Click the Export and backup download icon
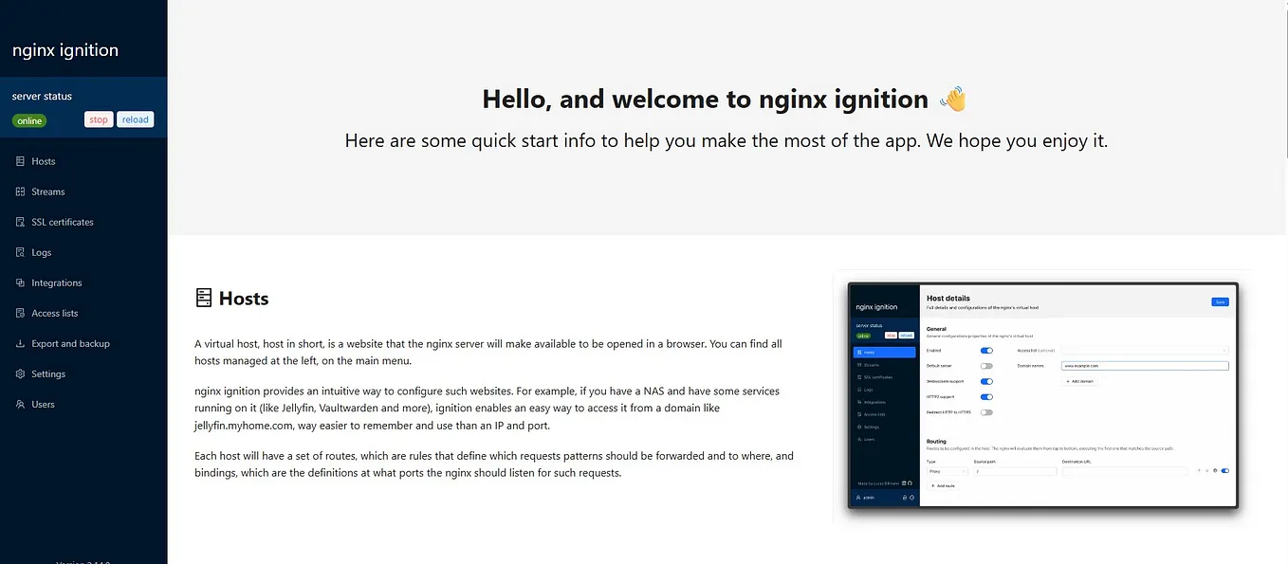The width and height of the screenshot is (1288, 564). [x=18, y=343]
